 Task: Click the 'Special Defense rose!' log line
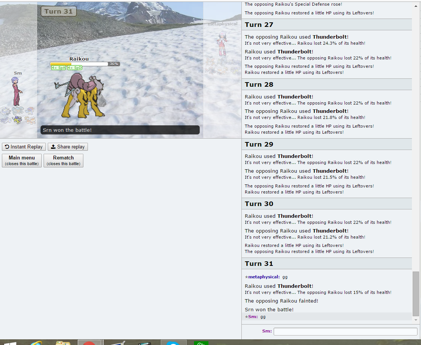point(293,4)
